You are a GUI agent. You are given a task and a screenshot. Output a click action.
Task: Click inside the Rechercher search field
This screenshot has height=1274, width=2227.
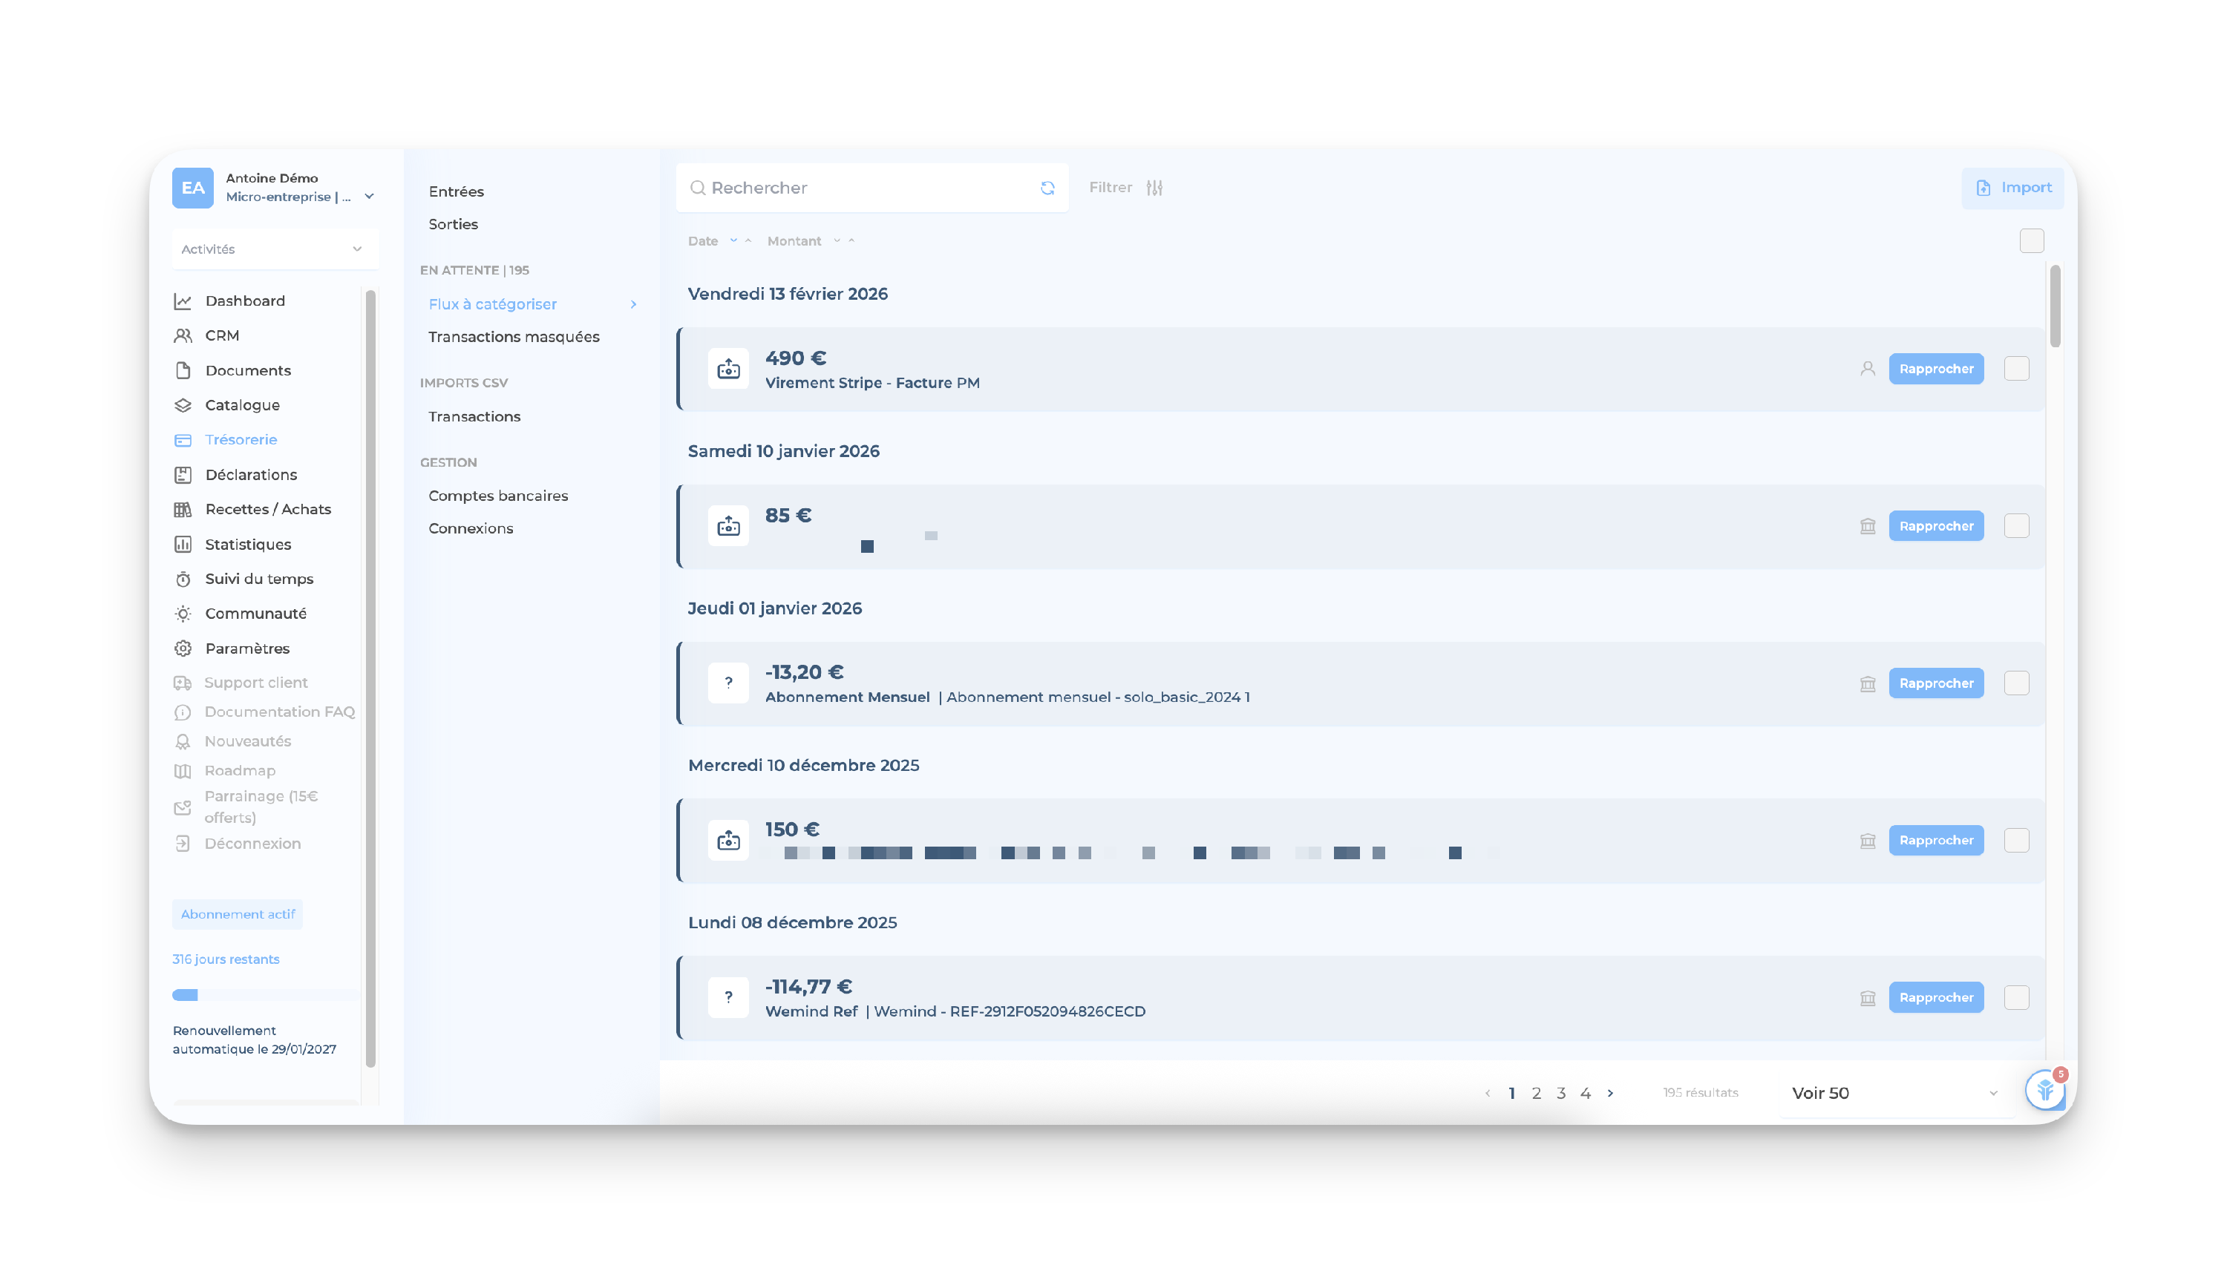pyautogui.click(x=866, y=188)
